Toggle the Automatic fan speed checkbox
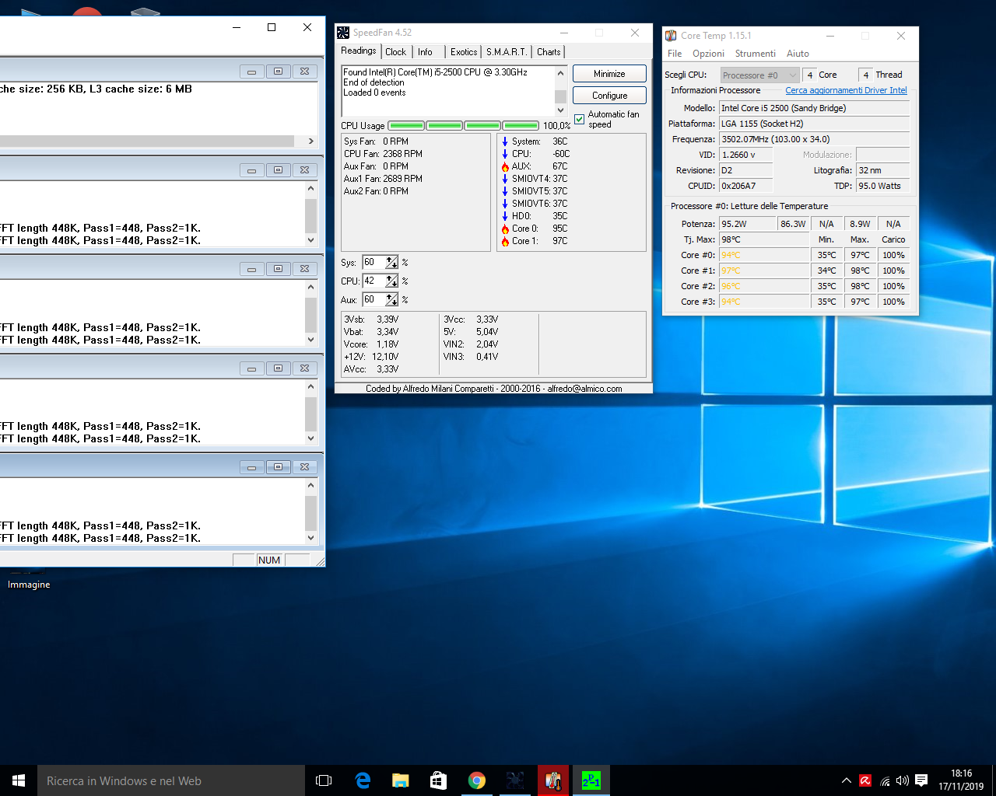This screenshot has height=796, width=996. (580, 119)
